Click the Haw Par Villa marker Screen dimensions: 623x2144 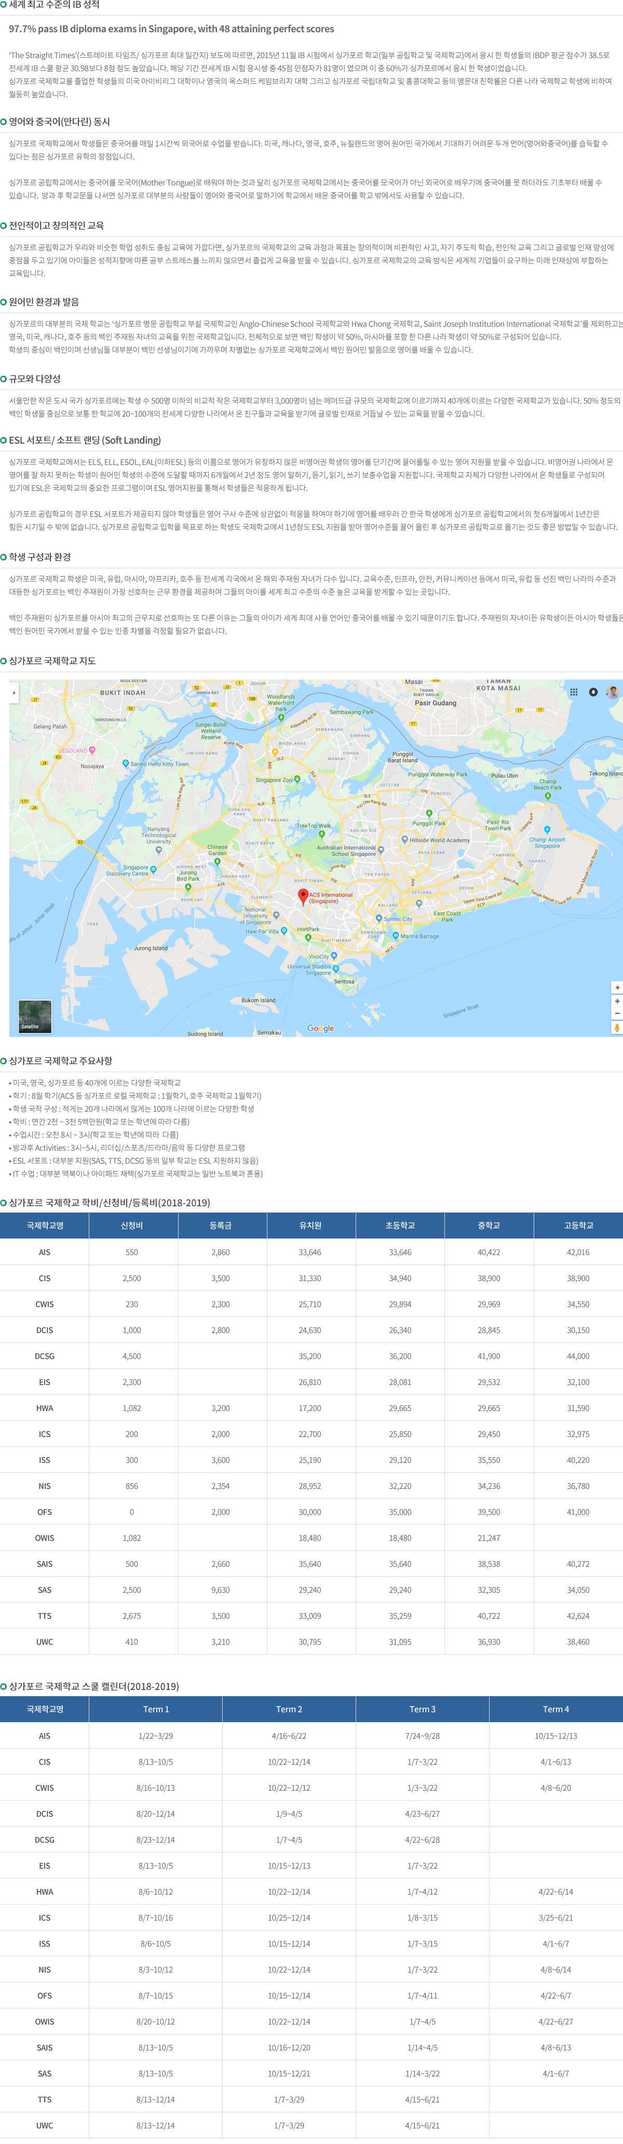(285, 930)
